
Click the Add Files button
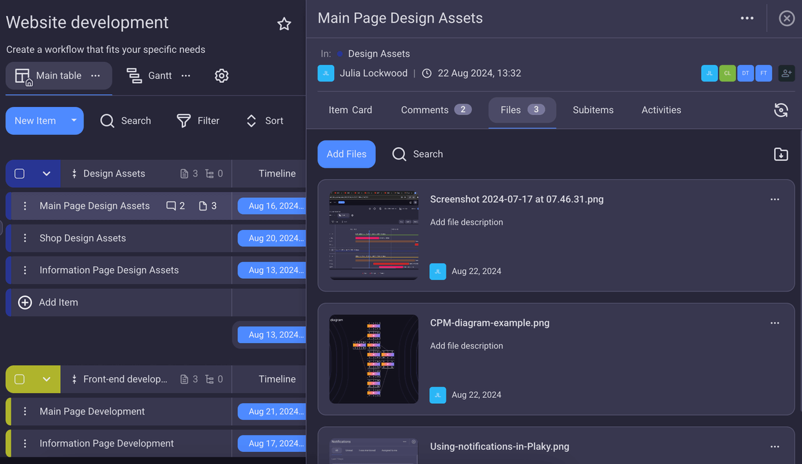click(346, 154)
